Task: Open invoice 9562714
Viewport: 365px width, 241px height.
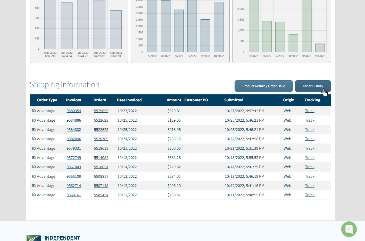Action: pos(74,186)
